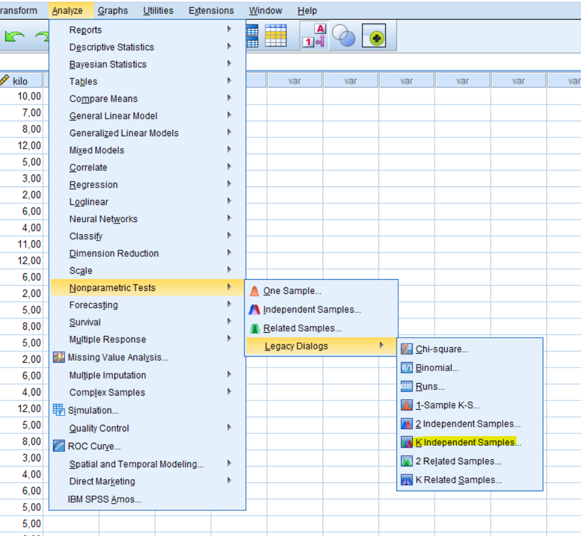Open the Utilities menu
The height and width of the screenshot is (536, 581).
point(158,11)
